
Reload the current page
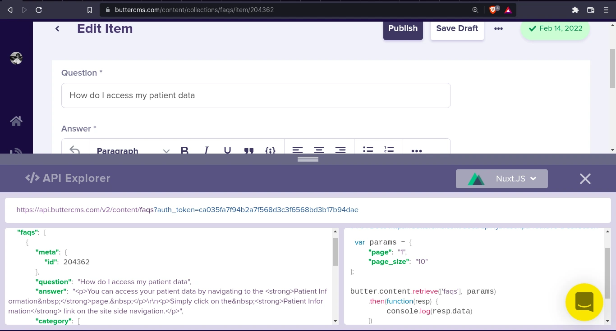(39, 9)
